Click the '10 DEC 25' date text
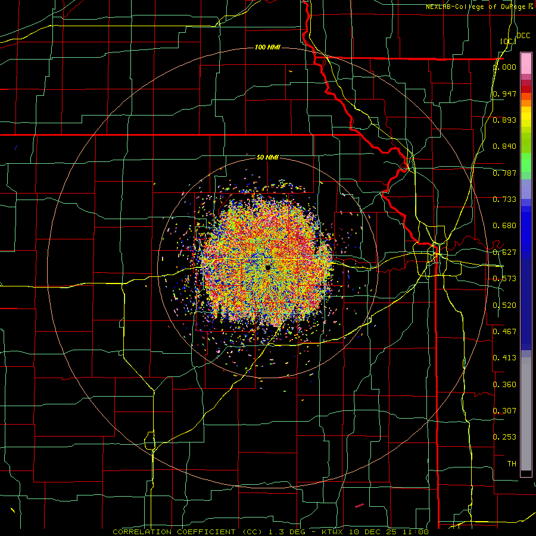This screenshot has height=536, width=536. click(373, 532)
